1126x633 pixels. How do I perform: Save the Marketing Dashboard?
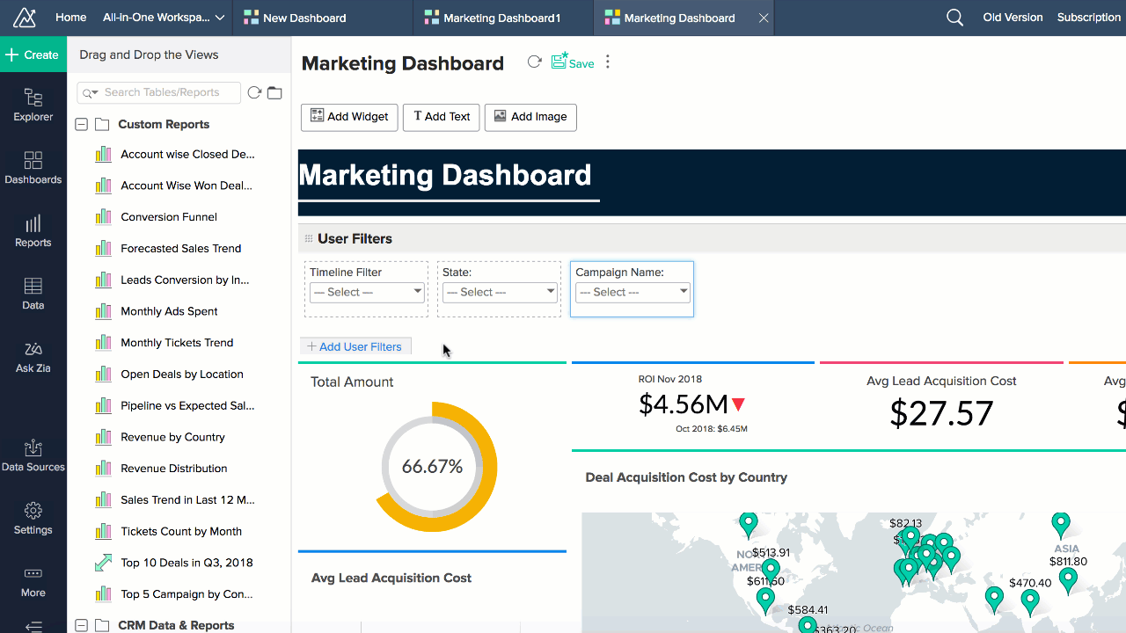point(573,62)
